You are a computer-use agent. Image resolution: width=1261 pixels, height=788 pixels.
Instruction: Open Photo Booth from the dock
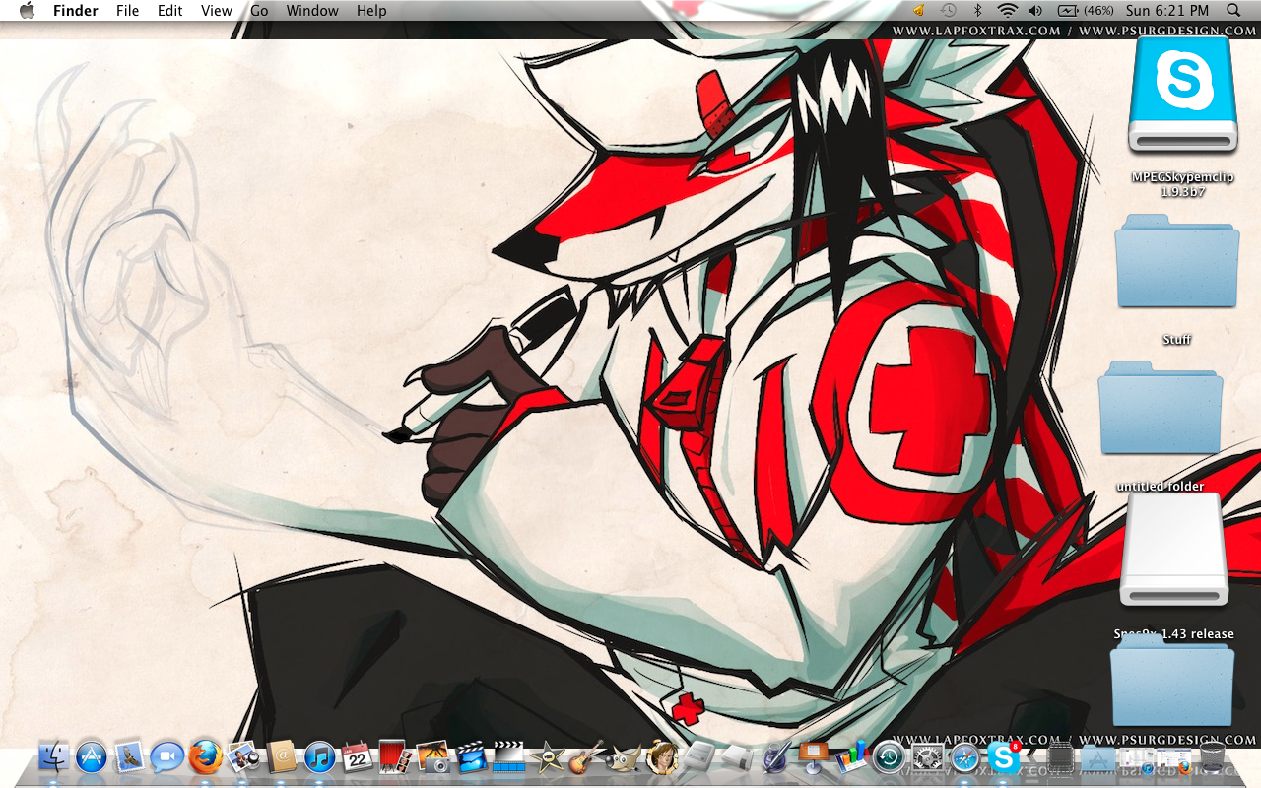pyautogui.click(x=395, y=757)
